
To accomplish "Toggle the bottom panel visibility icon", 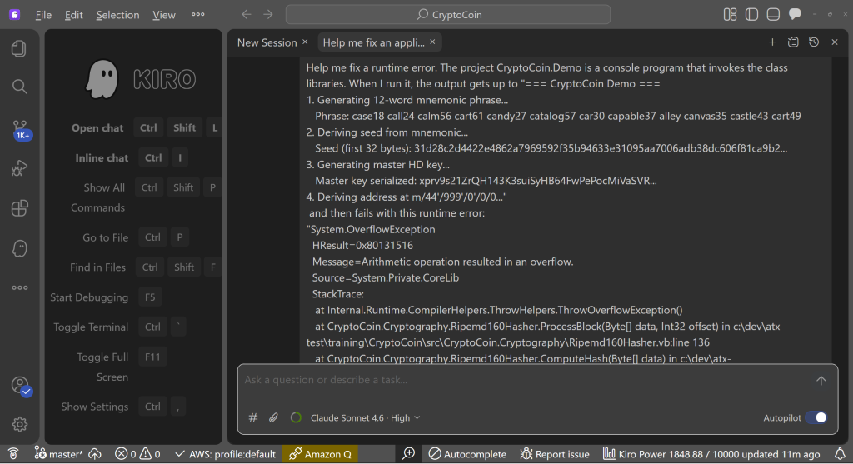I will pos(773,15).
